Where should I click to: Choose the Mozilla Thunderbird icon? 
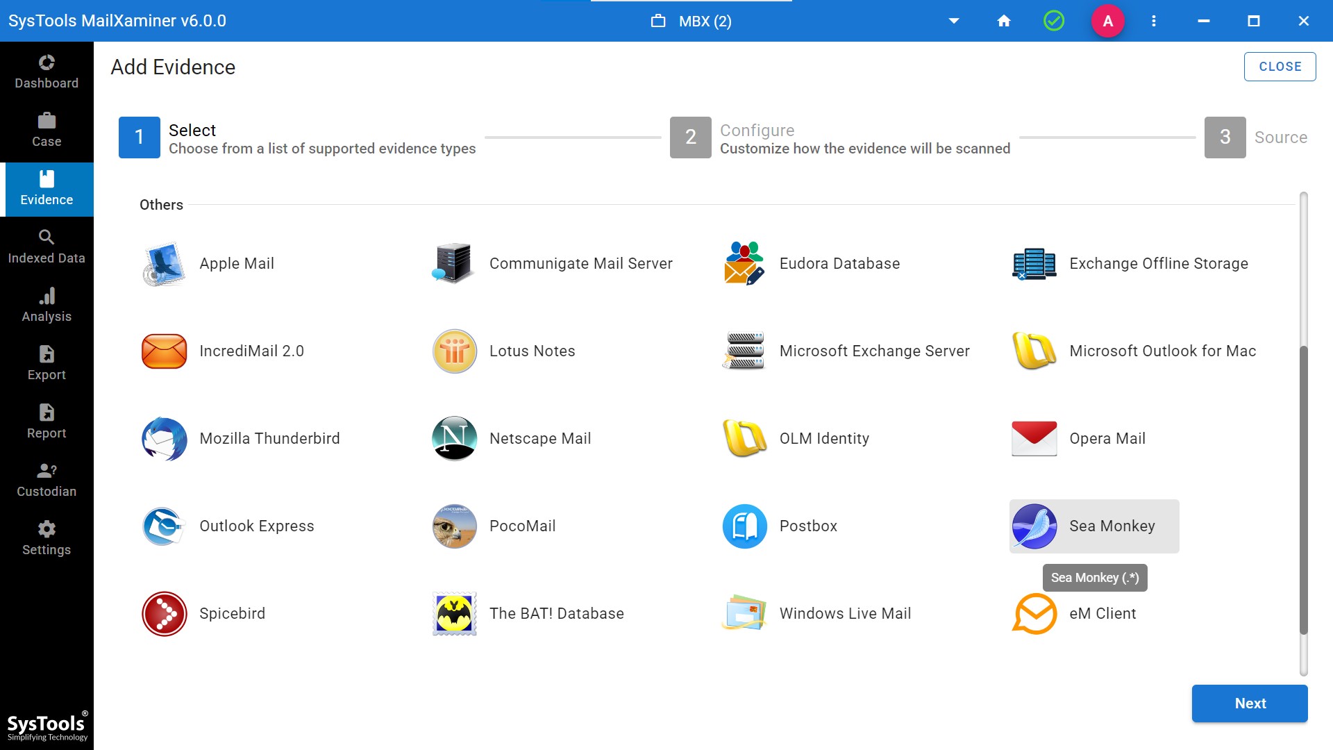click(x=164, y=439)
